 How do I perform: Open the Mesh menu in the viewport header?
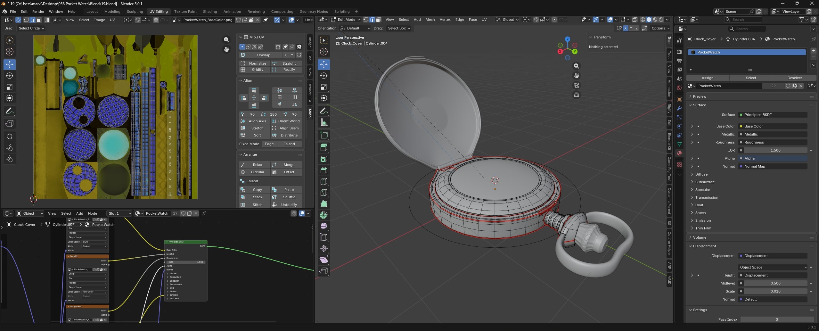click(430, 20)
